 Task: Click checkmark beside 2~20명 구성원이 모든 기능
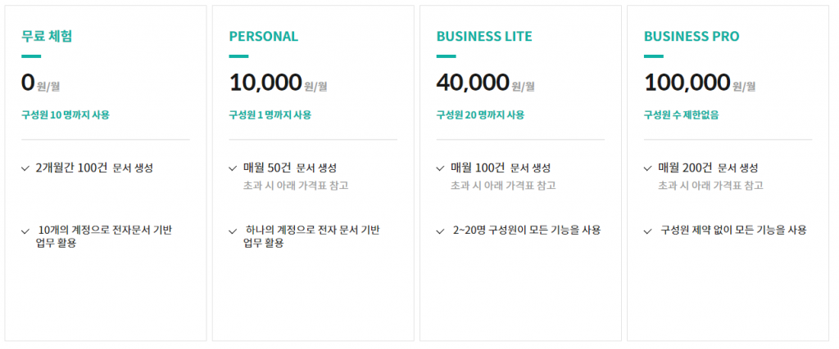click(x=440, y=231)
